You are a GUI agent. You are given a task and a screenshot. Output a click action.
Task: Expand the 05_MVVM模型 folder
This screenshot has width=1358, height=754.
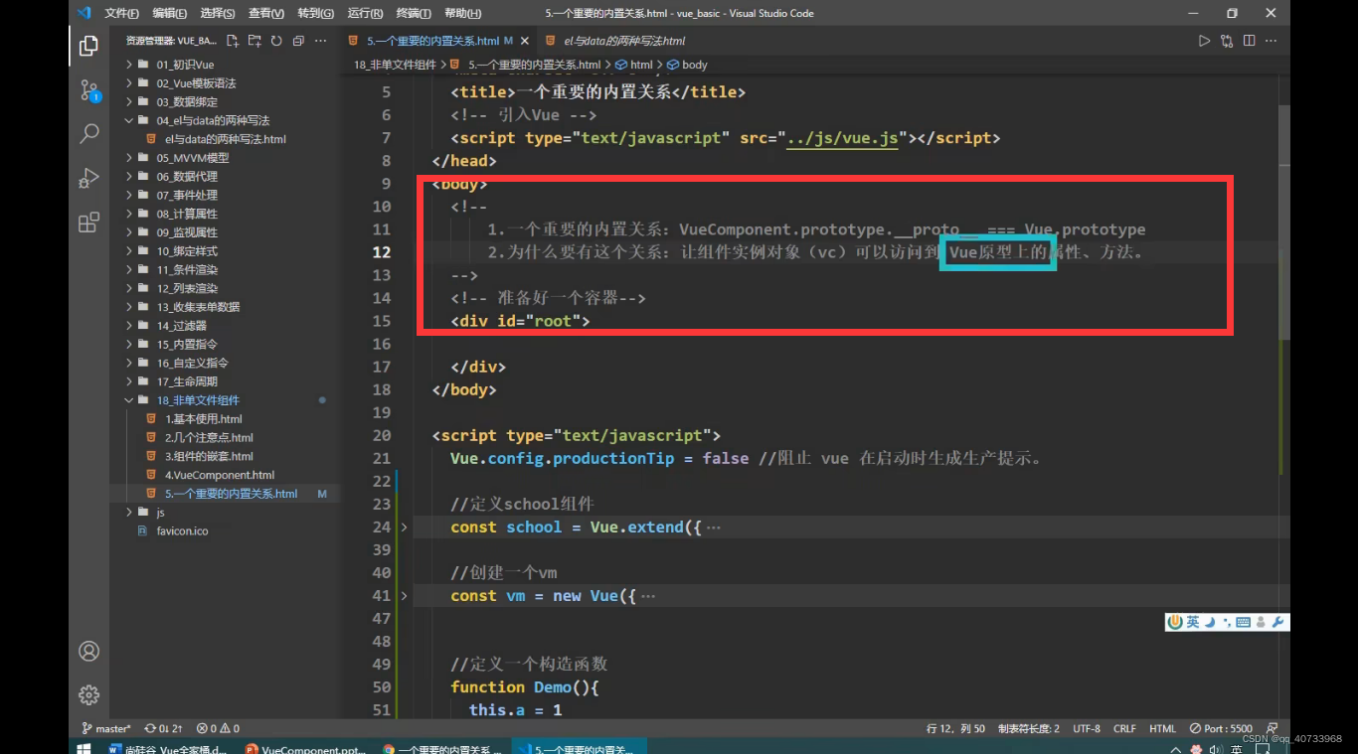point(192,158)
